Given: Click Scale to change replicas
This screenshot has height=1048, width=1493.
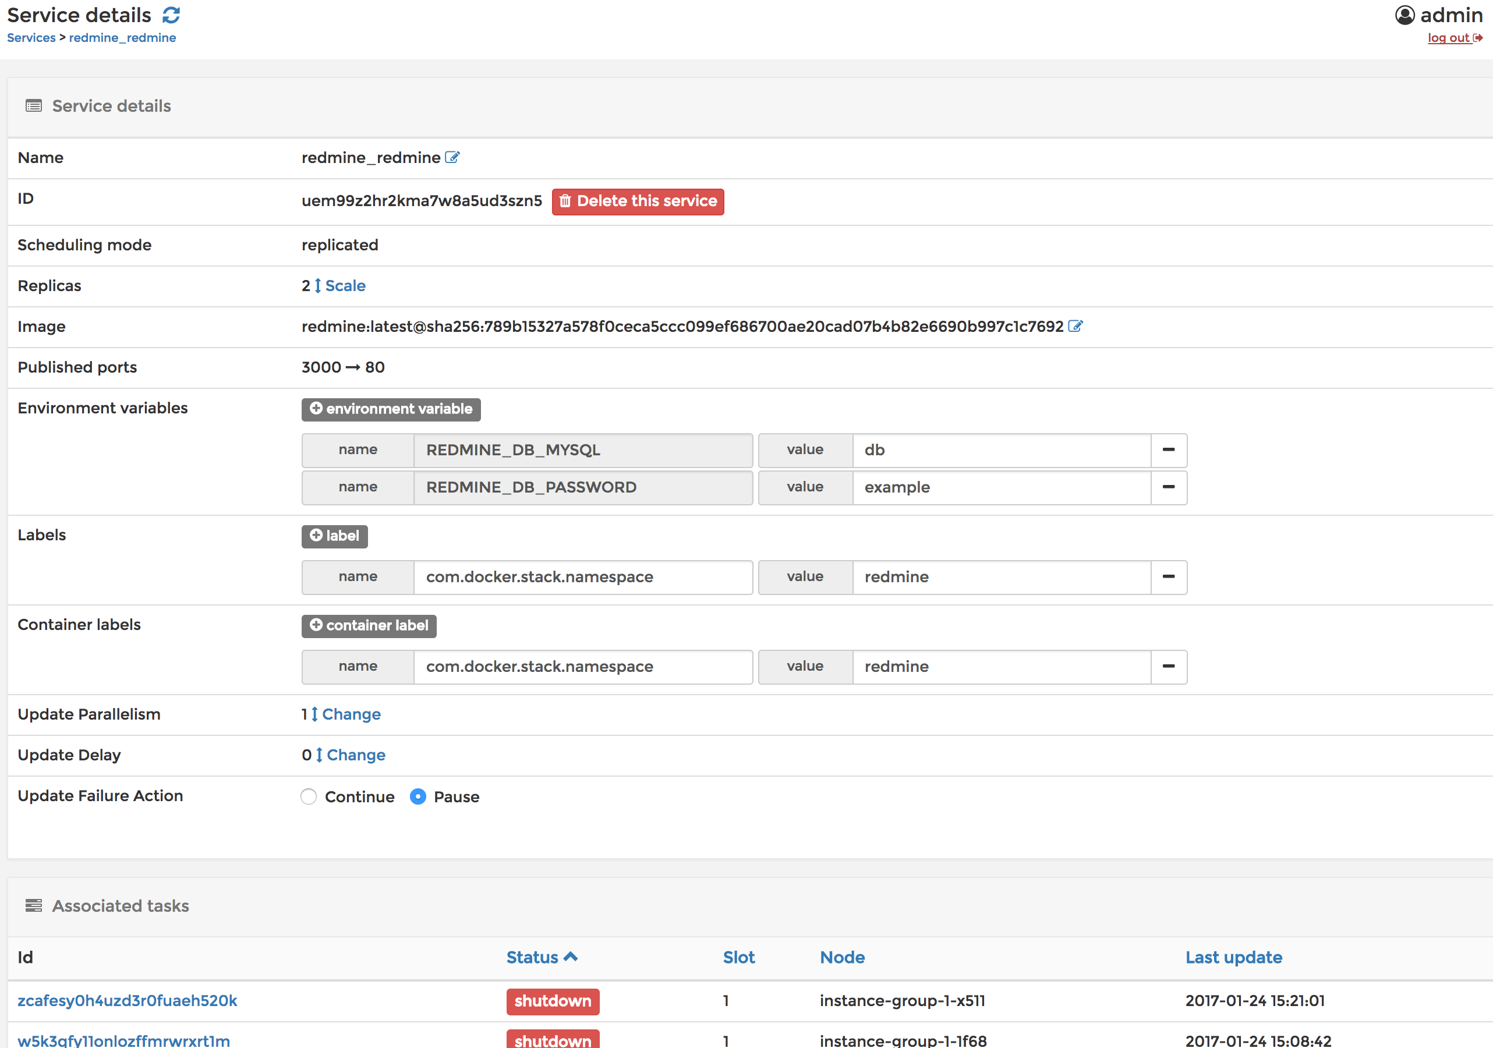Looking at the screenshot, I should 345,285.
